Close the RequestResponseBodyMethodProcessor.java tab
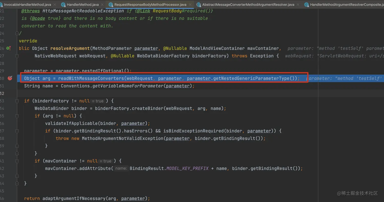384x202 pixels. tap(190, 5)
